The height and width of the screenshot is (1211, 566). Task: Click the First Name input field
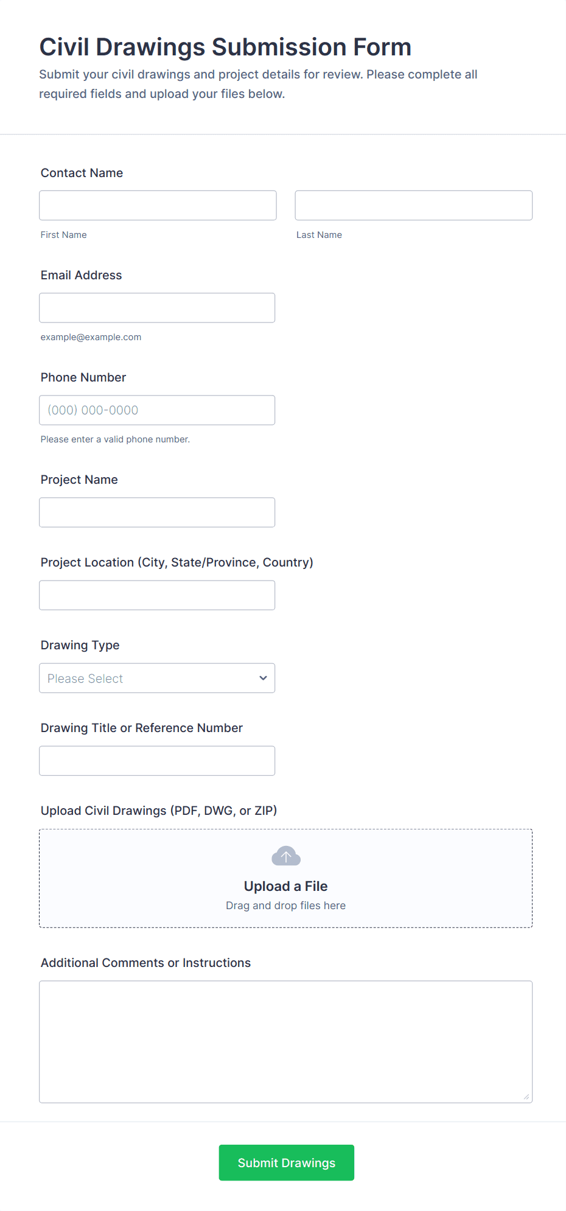(158, 206)
